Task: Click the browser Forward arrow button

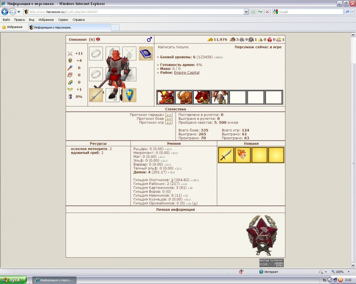Action: click(x=13, y=12)
